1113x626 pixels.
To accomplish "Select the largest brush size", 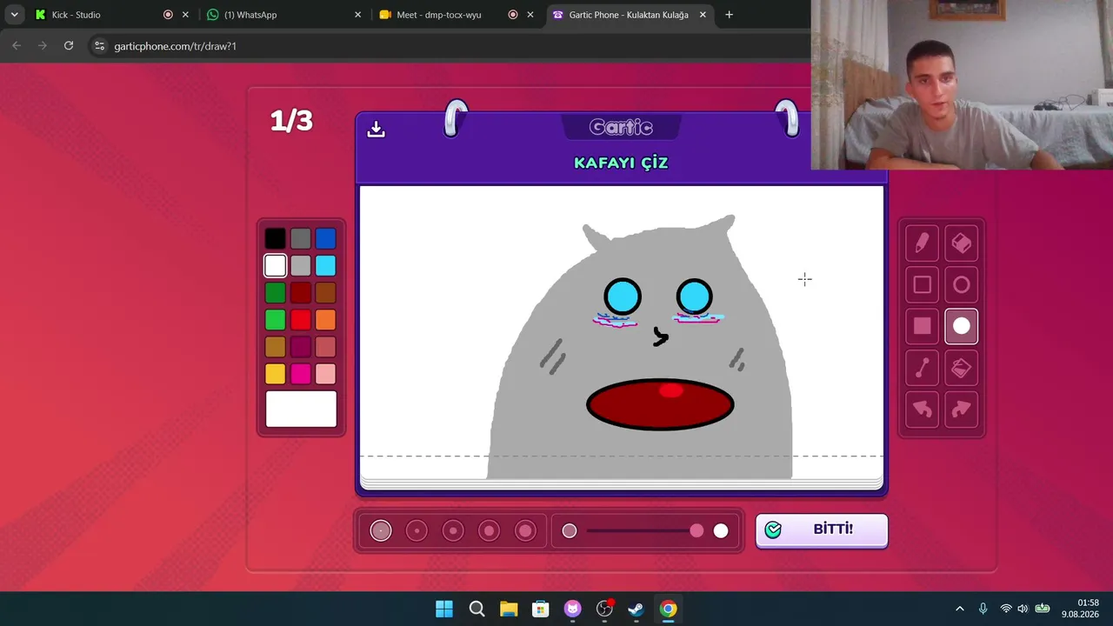I will tap(525, 530).
